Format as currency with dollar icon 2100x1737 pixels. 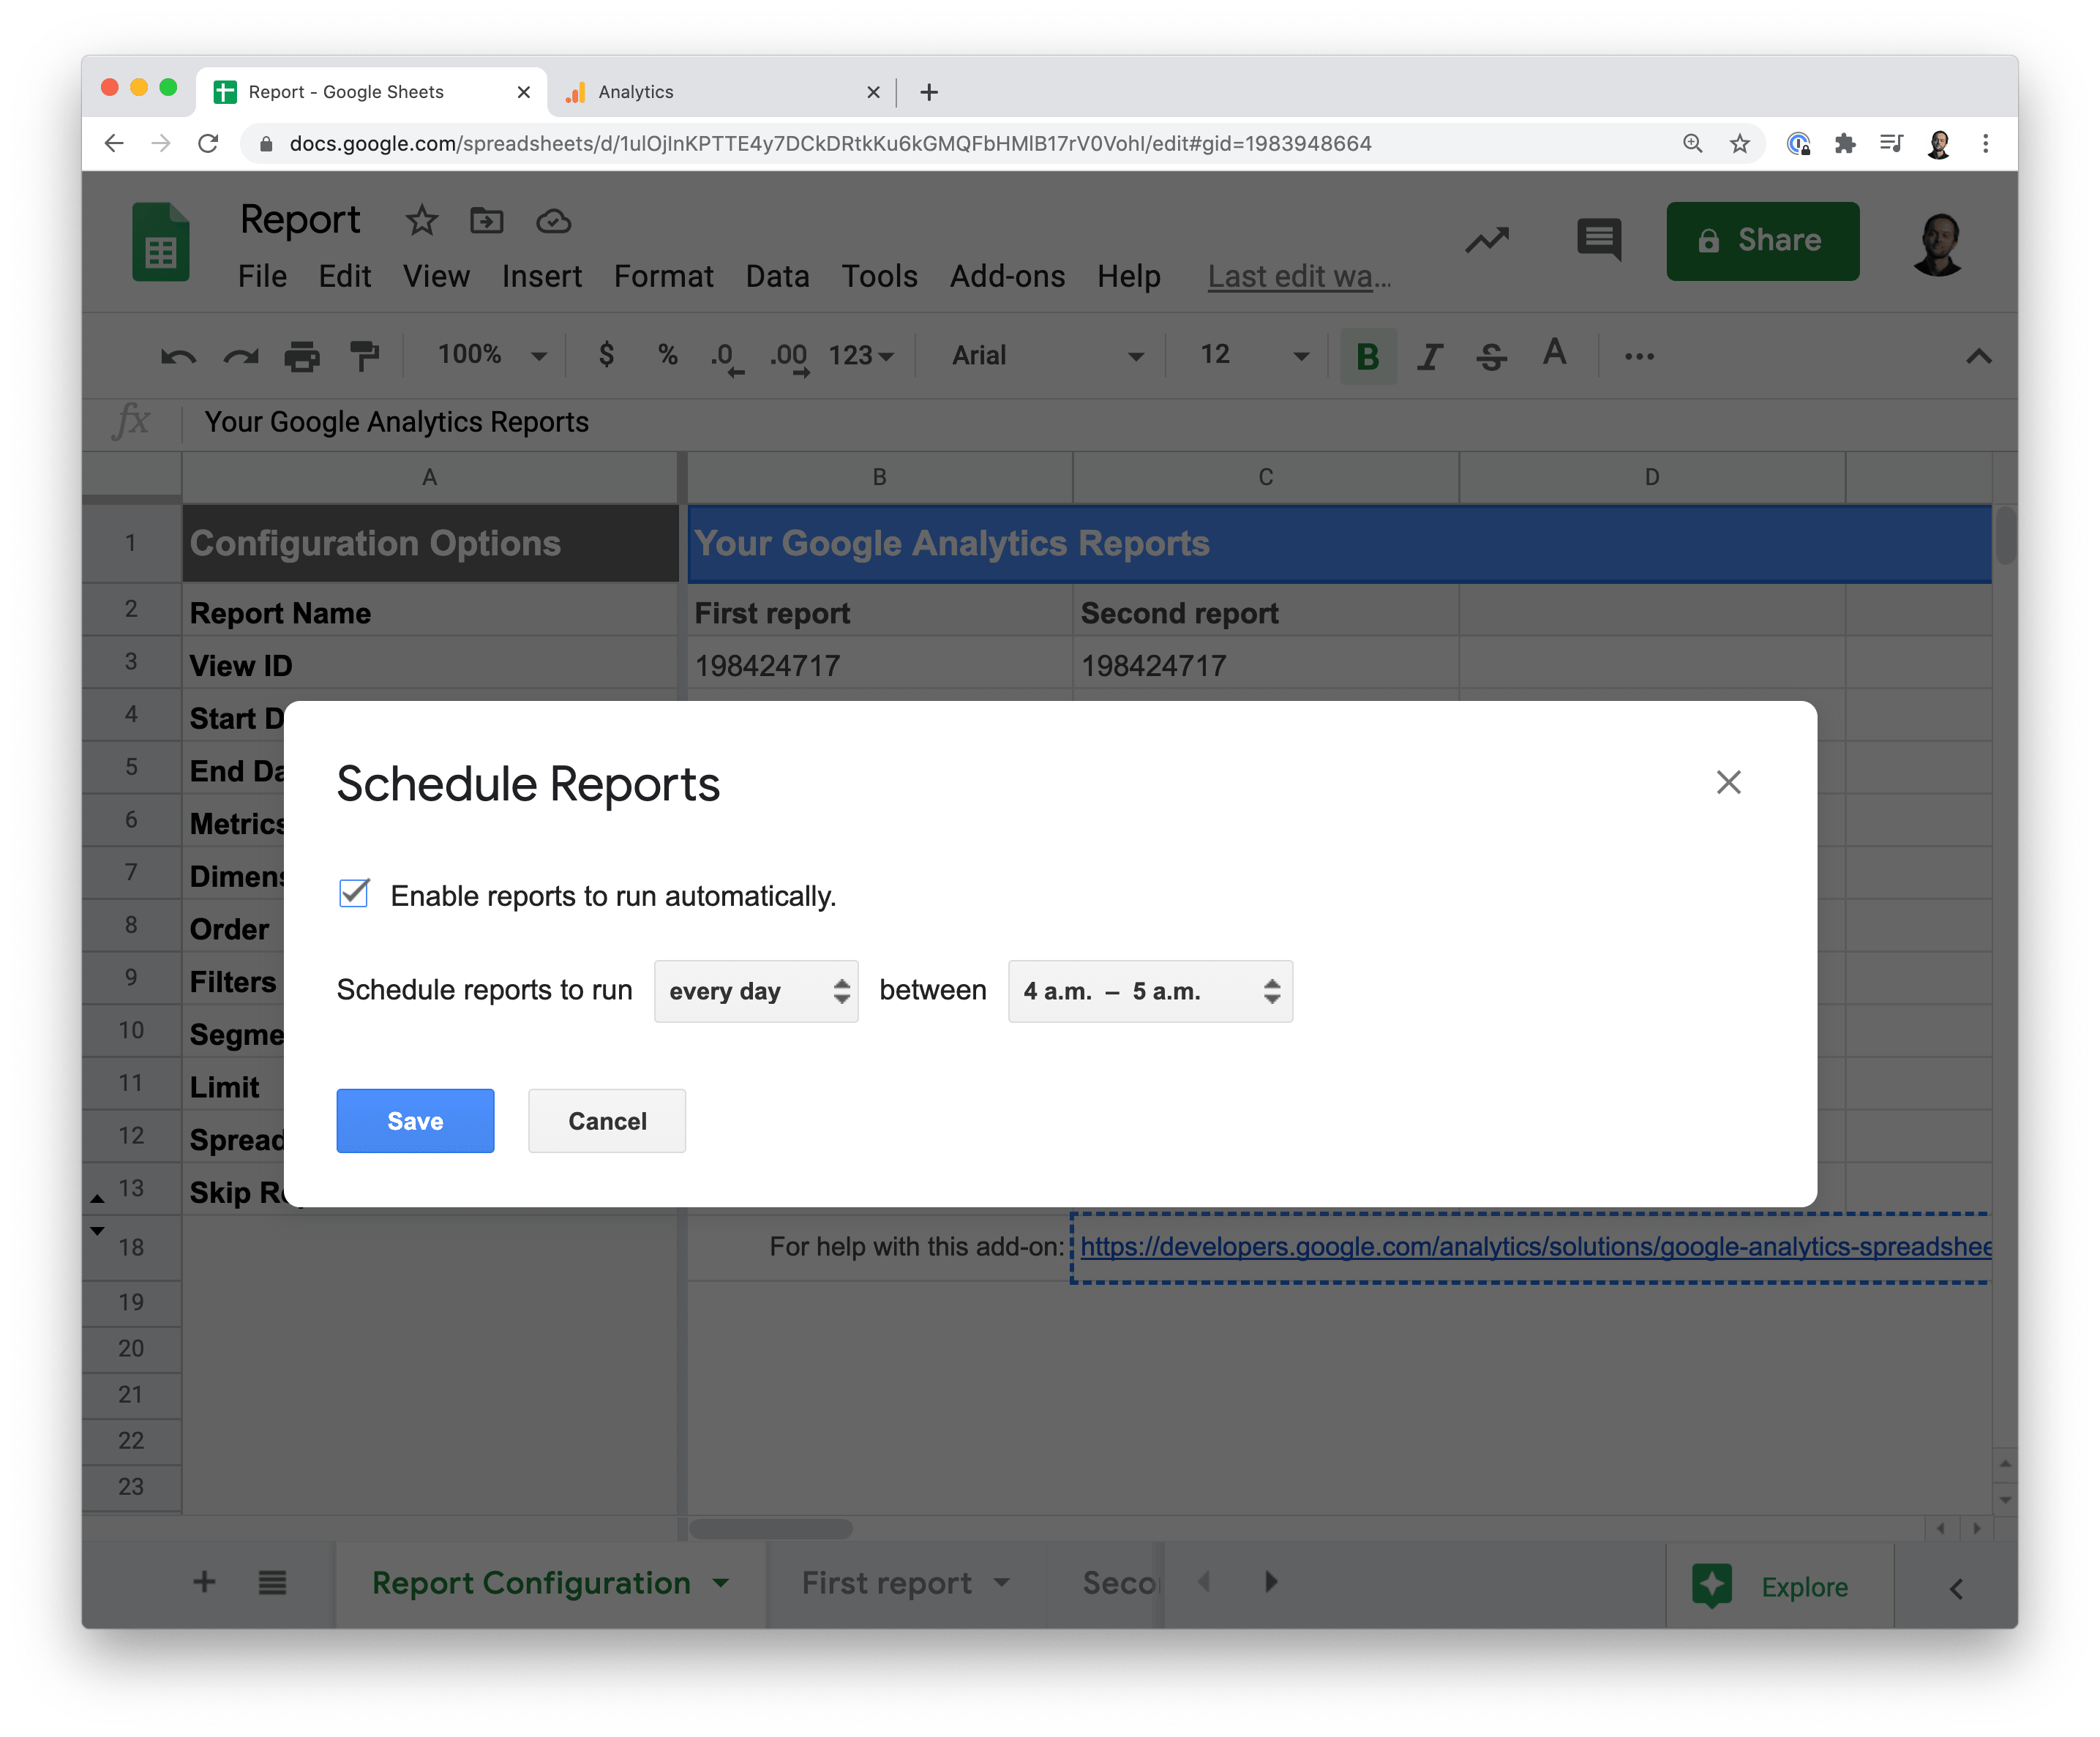click(606, 355)
